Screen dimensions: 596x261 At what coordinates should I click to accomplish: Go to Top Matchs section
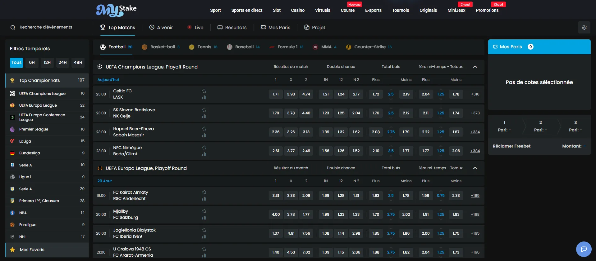point(117,28)
